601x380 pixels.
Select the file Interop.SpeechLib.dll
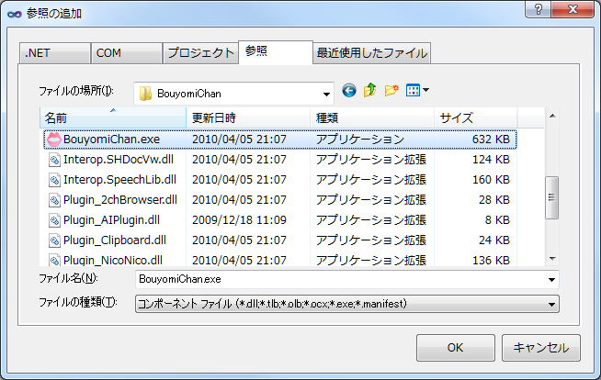coord(119,180)
